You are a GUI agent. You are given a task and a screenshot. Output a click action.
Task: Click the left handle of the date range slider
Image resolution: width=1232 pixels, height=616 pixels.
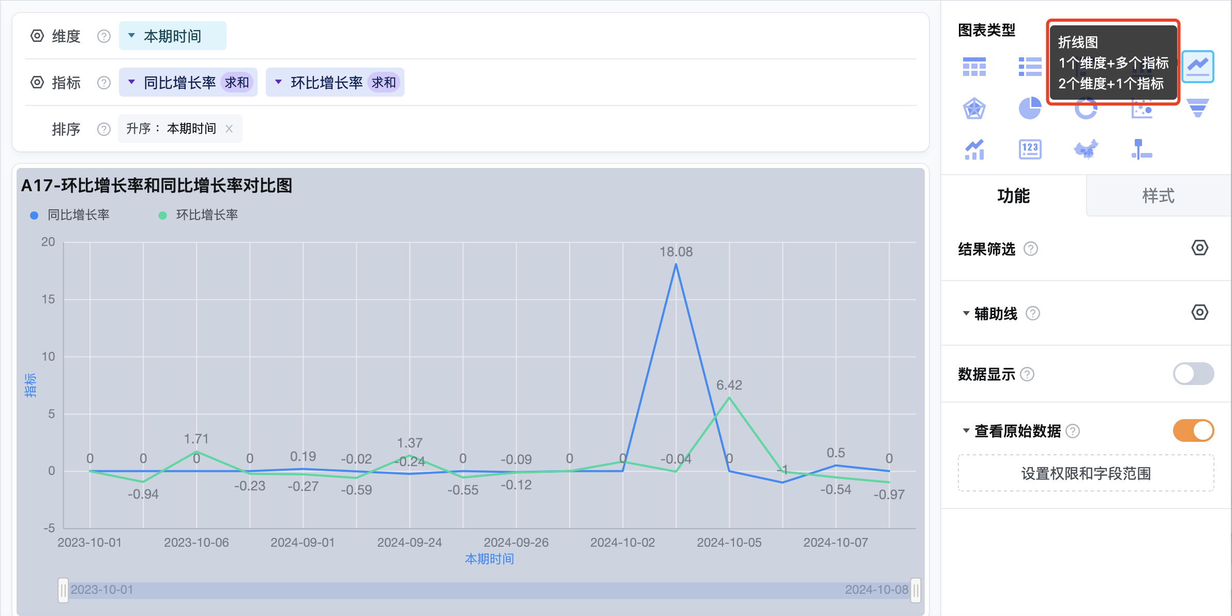[63, 590]
